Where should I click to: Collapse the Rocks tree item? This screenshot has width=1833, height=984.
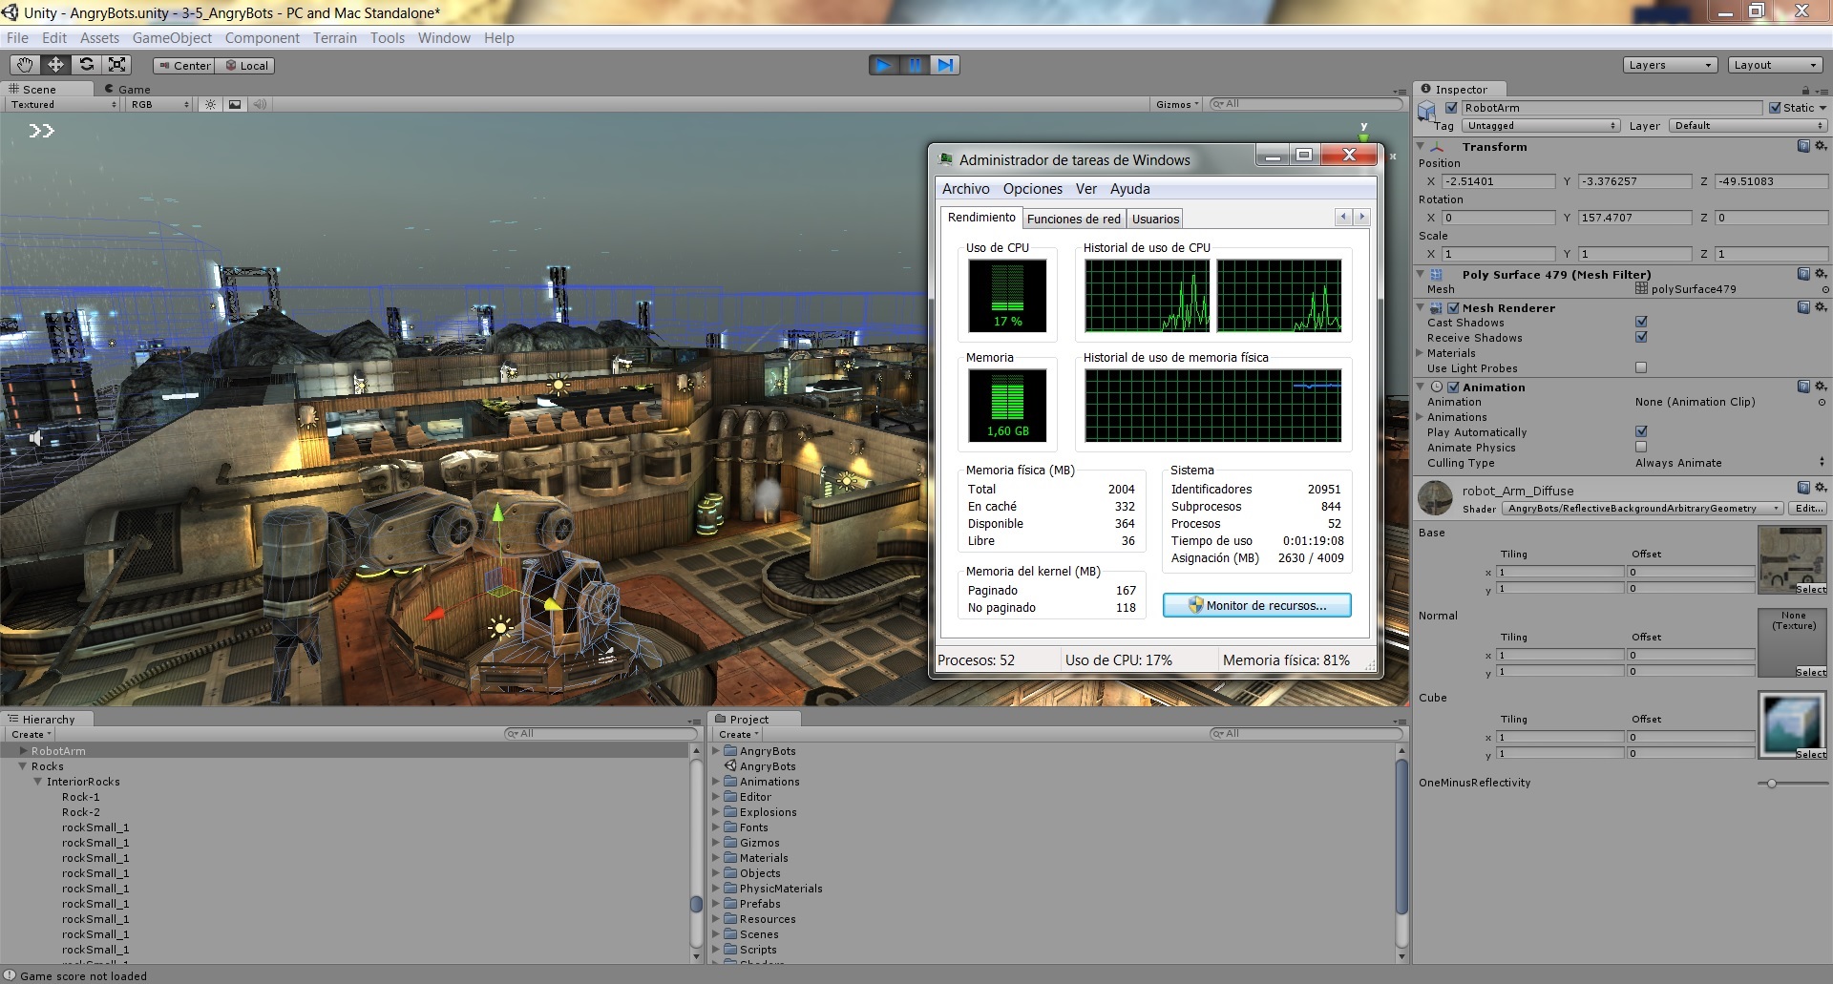tap(23, 766)
